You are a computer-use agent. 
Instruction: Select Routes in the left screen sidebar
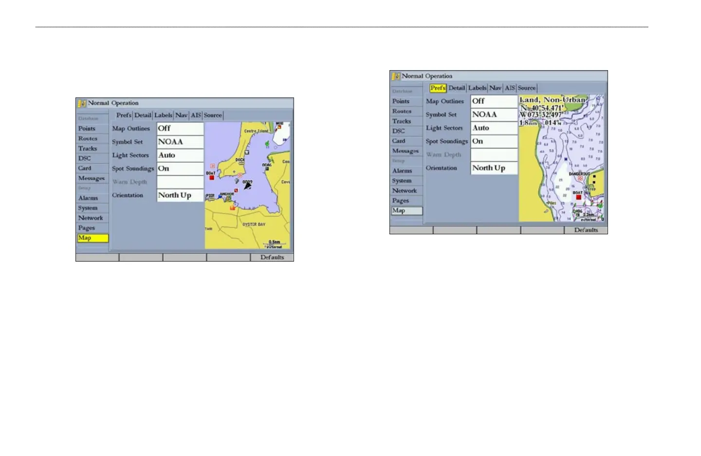92,139
